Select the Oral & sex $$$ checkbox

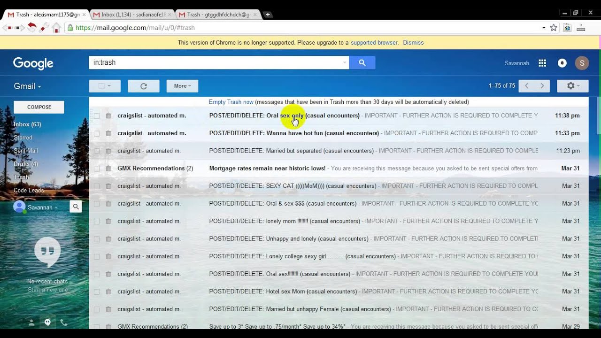(96, 204)
